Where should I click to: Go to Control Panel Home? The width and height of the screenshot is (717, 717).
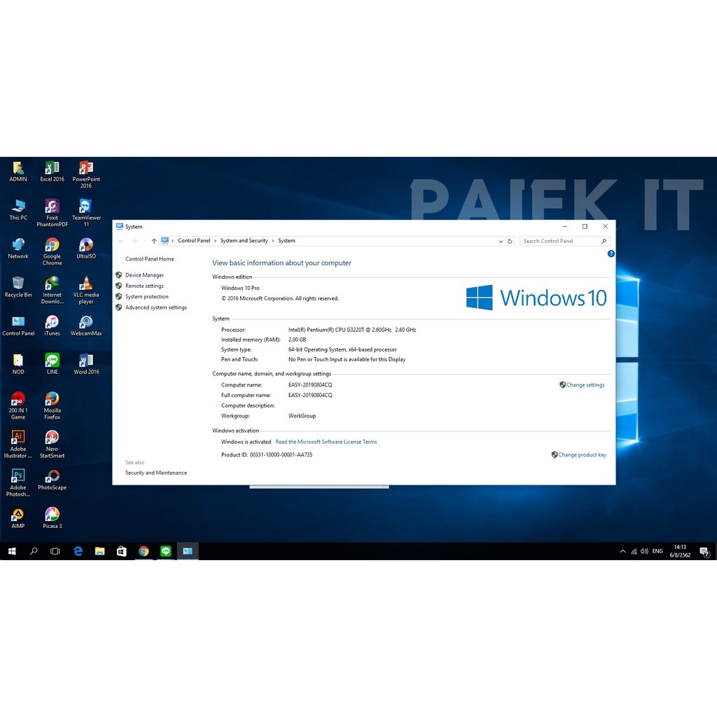point(149,259)
